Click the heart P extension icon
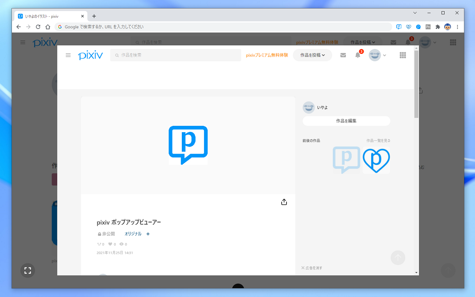Screen dimensions: 475x297 pos(409,27)
